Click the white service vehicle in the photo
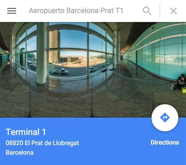 (64, 71)
